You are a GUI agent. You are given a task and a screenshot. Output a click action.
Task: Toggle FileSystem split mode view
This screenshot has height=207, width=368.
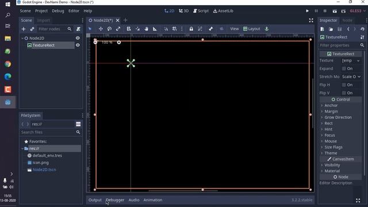pyautogui.click(x=78, y=124)
